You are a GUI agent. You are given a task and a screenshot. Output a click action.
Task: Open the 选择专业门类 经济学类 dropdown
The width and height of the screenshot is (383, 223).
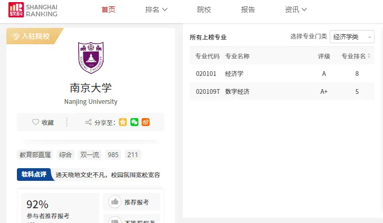(x=352, y=37)
